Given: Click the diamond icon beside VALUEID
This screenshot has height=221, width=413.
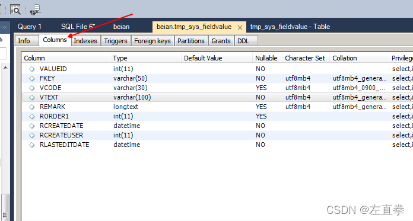Looking at the screenshot, I should tap(32, 69).
